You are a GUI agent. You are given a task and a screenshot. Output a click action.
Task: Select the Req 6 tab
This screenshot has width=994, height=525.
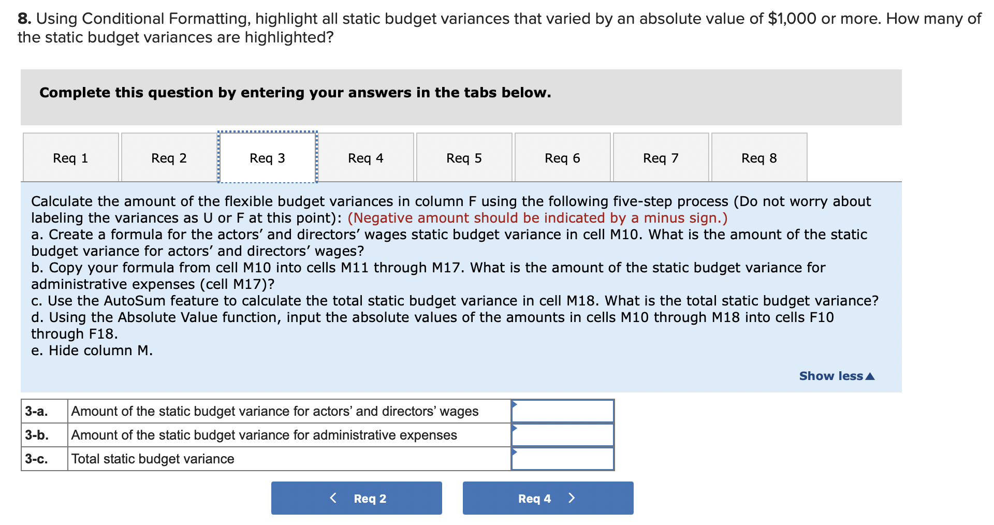tap(562, 157)
